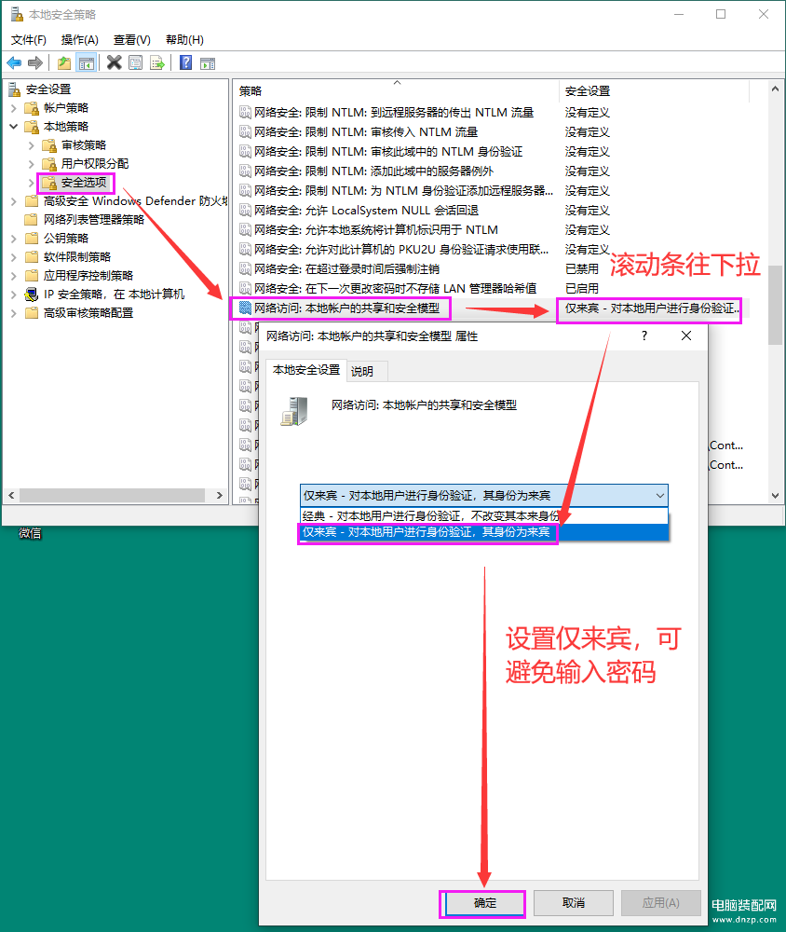Click the tree pane scroll right arrow
The height and width of the screenshot is (932, 786).
(x=220, y=495)
